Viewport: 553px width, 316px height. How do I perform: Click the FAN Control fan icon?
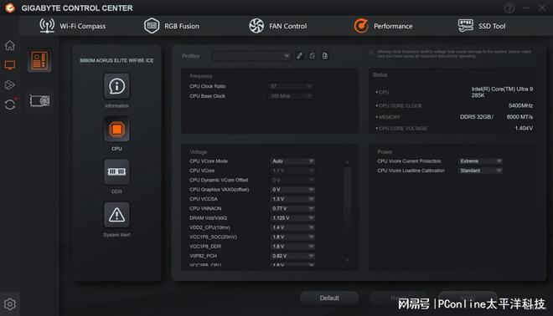point(256,26)
